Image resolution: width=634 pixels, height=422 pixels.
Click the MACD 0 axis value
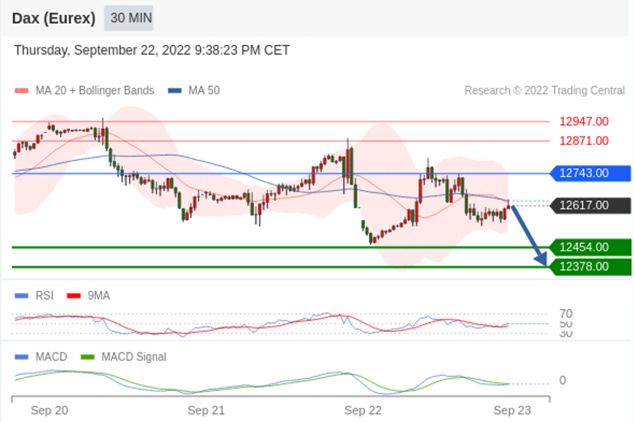click(x=562, y=380)
